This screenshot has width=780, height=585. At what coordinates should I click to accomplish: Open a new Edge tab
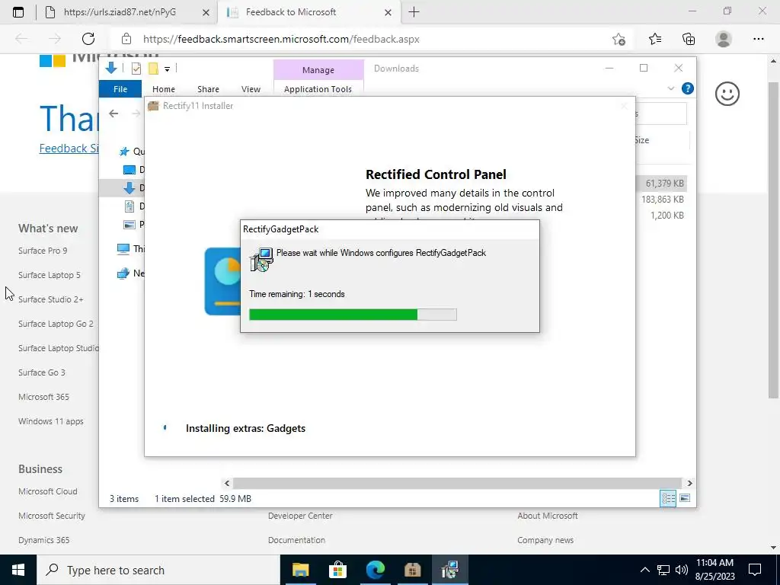pos(414,12)
